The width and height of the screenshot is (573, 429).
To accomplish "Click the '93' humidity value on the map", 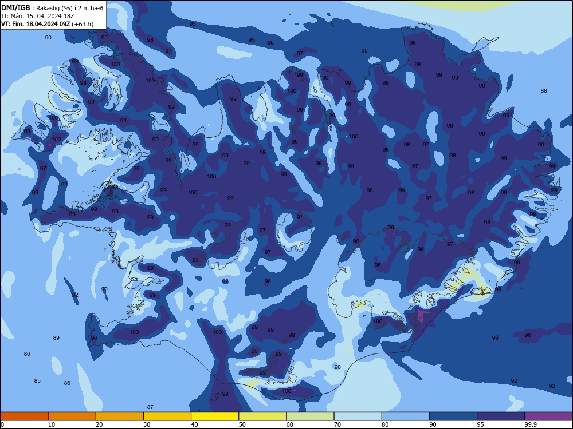I will [193, 23].
